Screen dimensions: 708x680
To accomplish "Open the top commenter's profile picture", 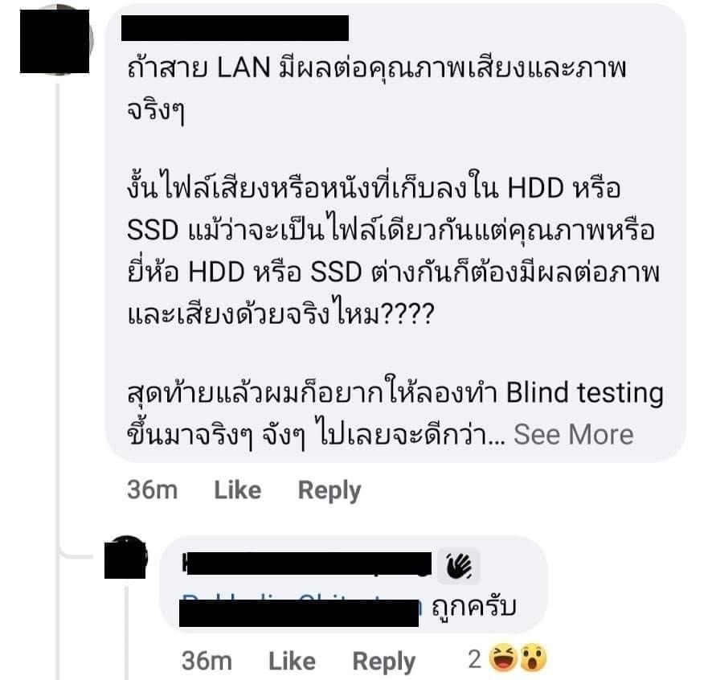I will (55, 40).
